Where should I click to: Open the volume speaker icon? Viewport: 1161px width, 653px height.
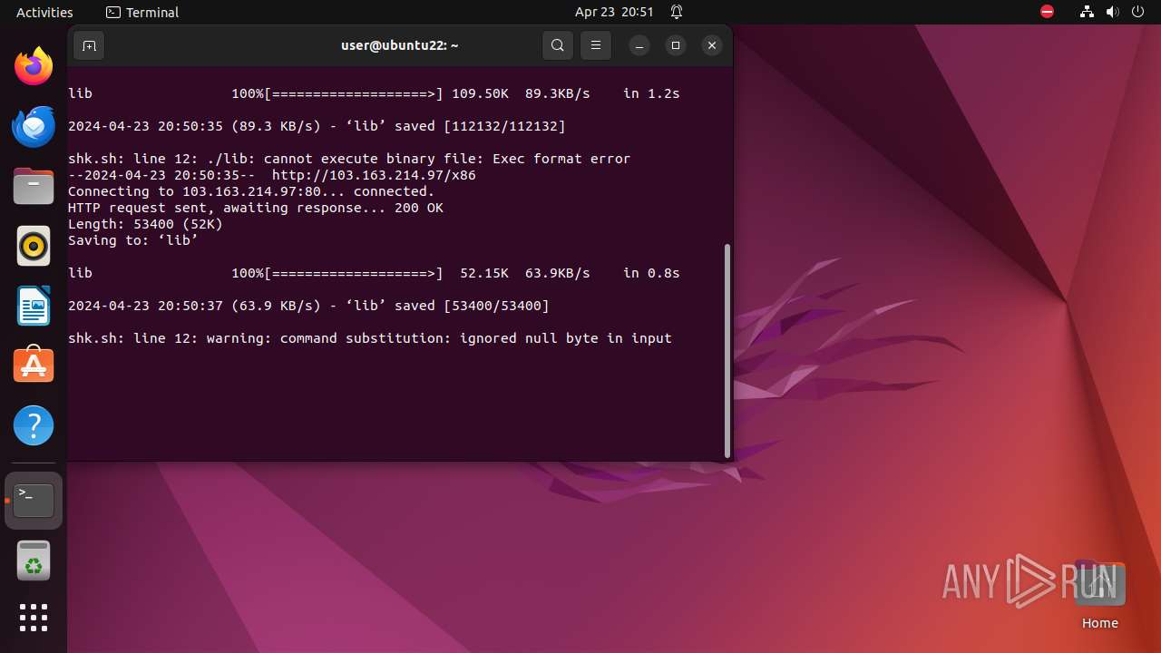coord(1113,12)
